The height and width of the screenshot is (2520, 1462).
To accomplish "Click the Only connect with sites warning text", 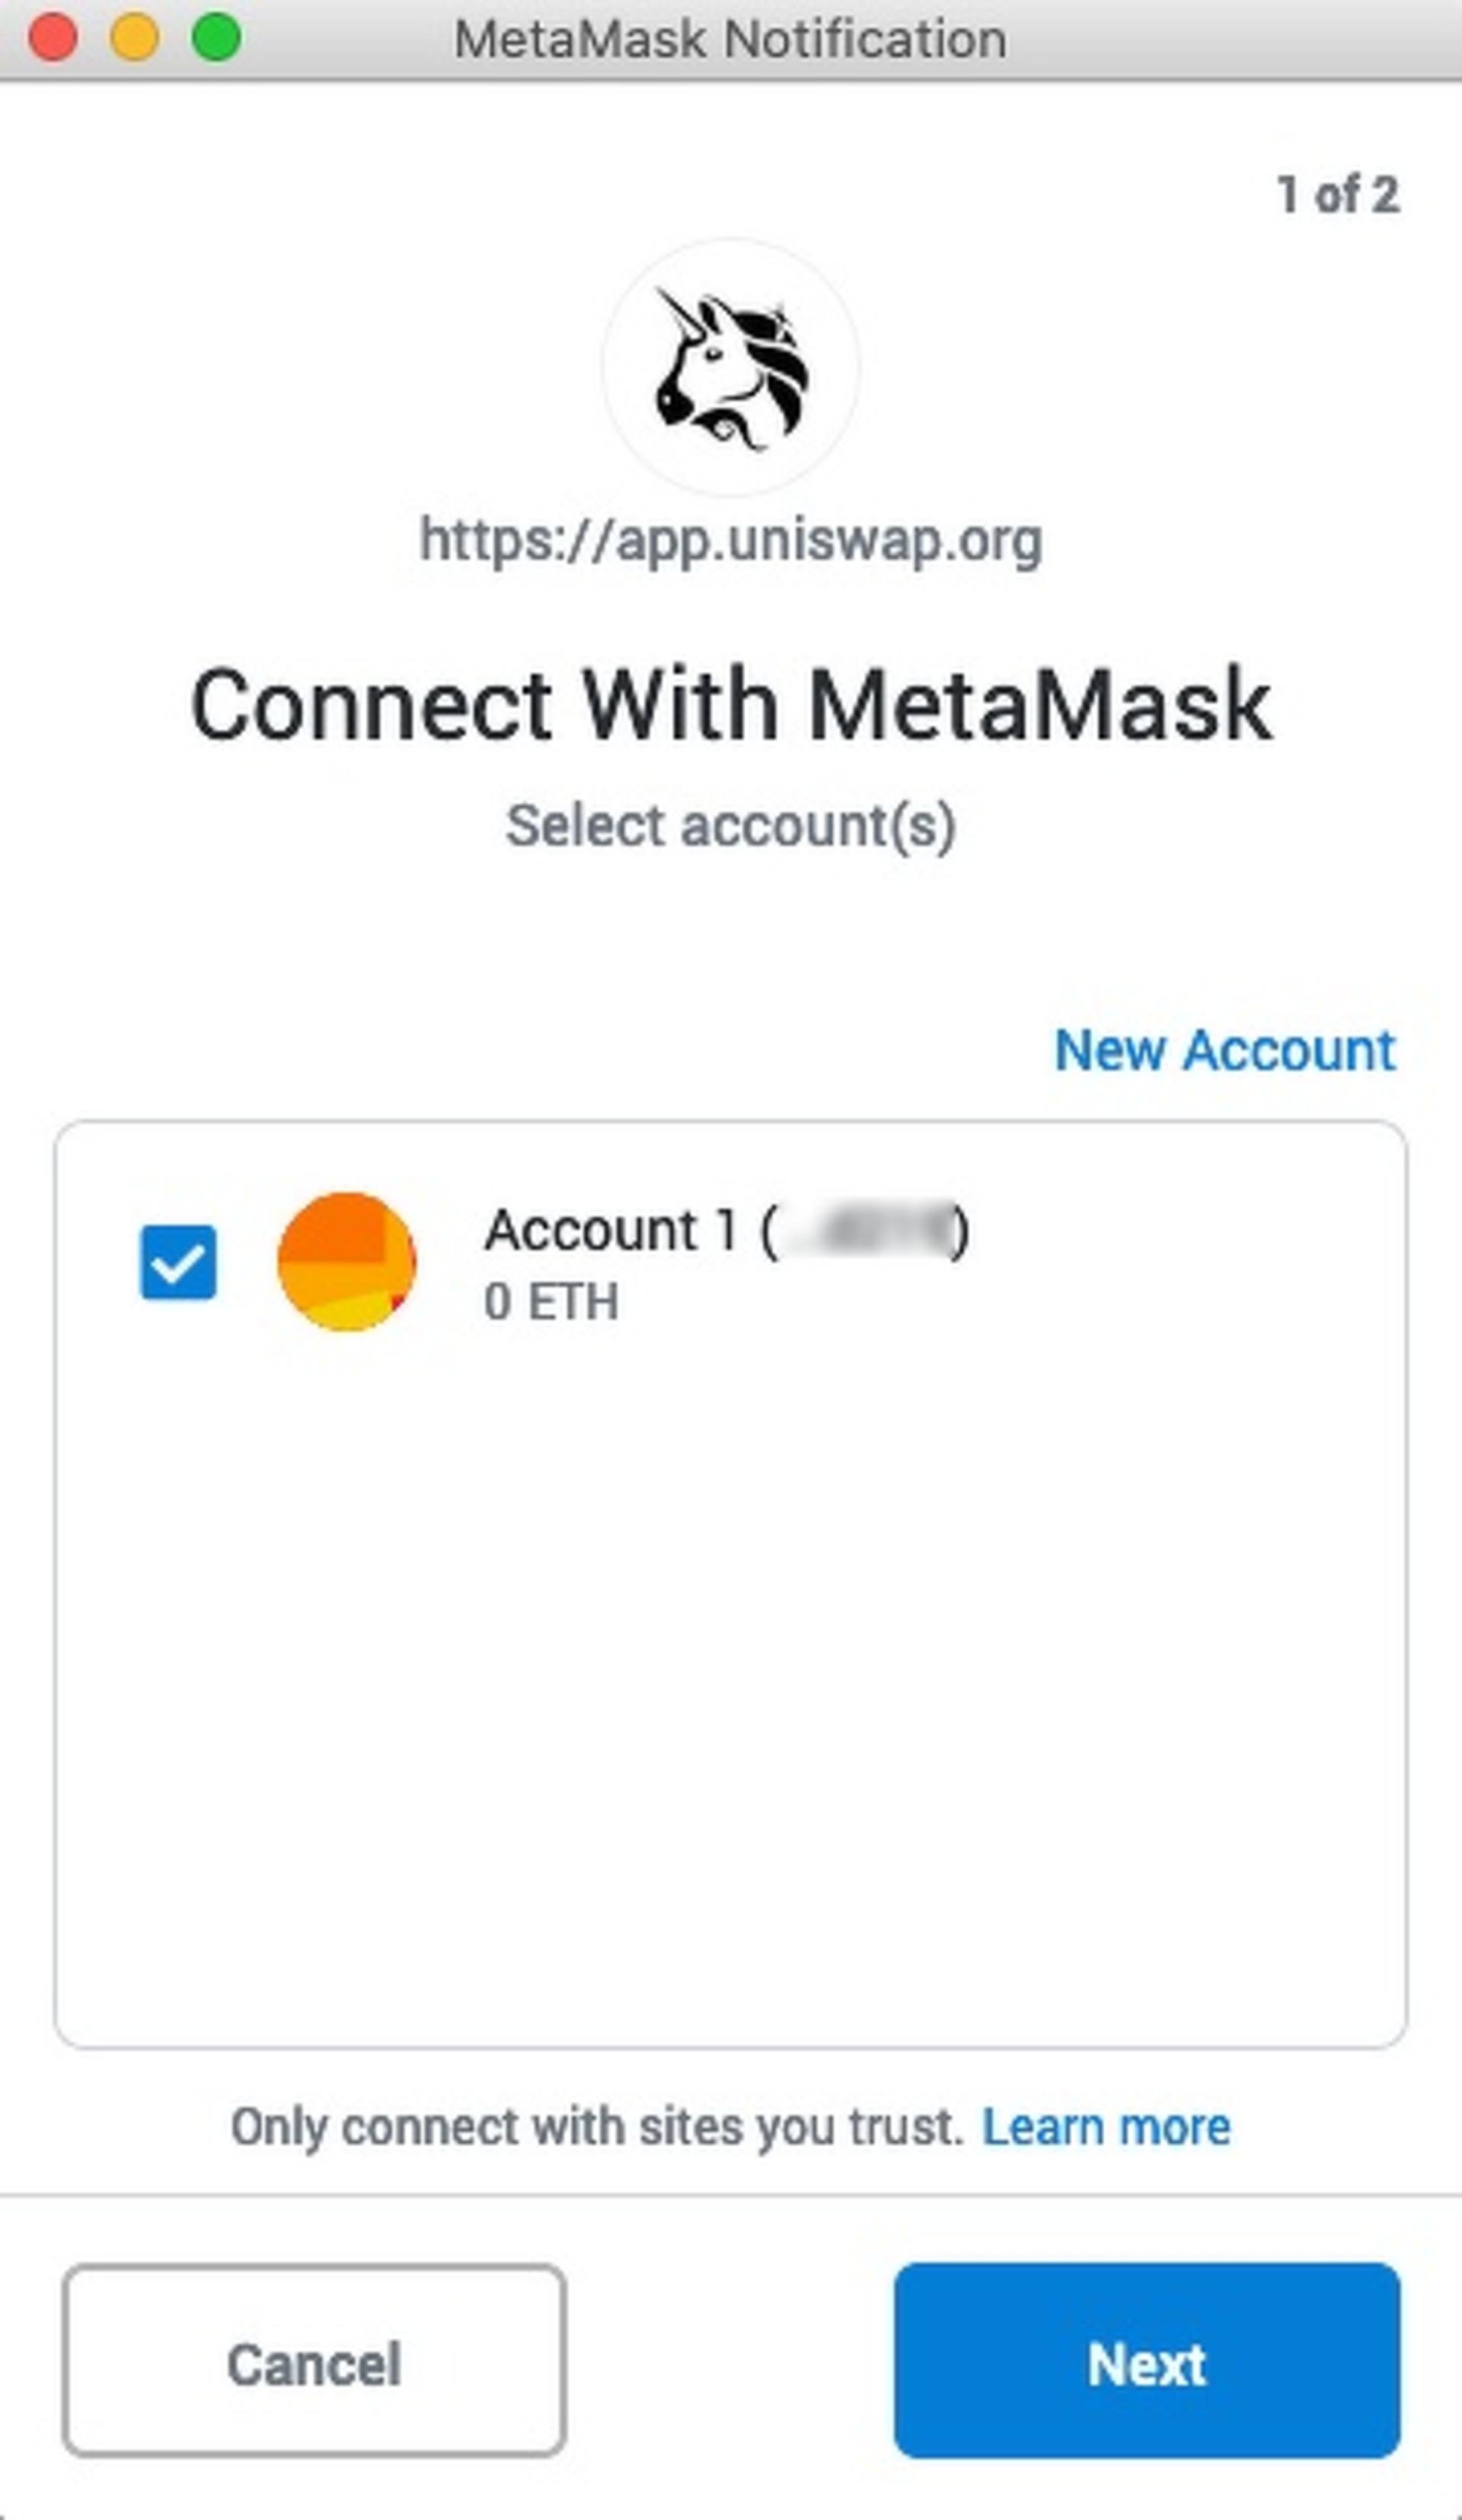I will (x=597, y=2127).
